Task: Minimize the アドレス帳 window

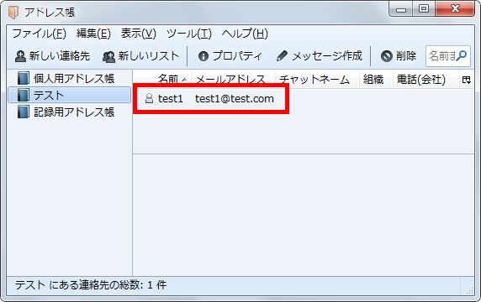Action: click(400, 9)
